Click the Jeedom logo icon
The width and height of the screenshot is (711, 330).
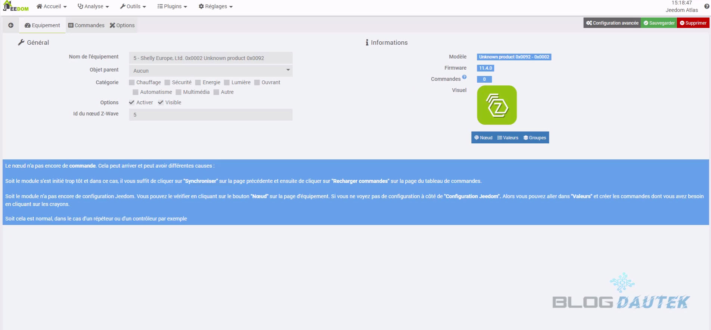point(15,6)
